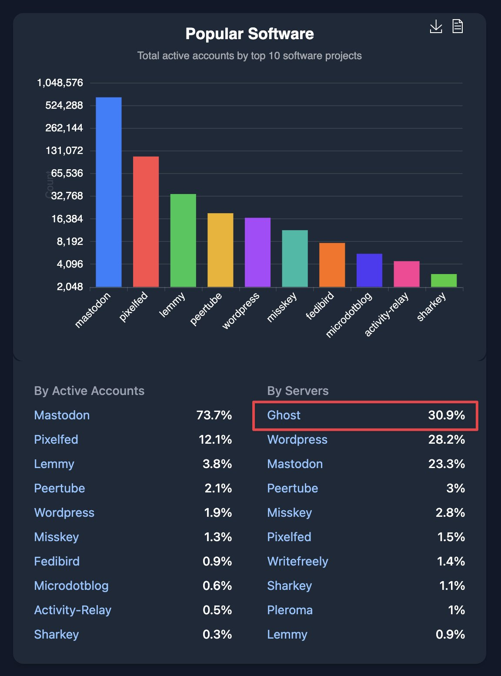The height and width of the screenshot is (676, 501).
Task: Click the Sharkey link under By Active Accounts
Action: pyautogui.click(x=56, y=635)
